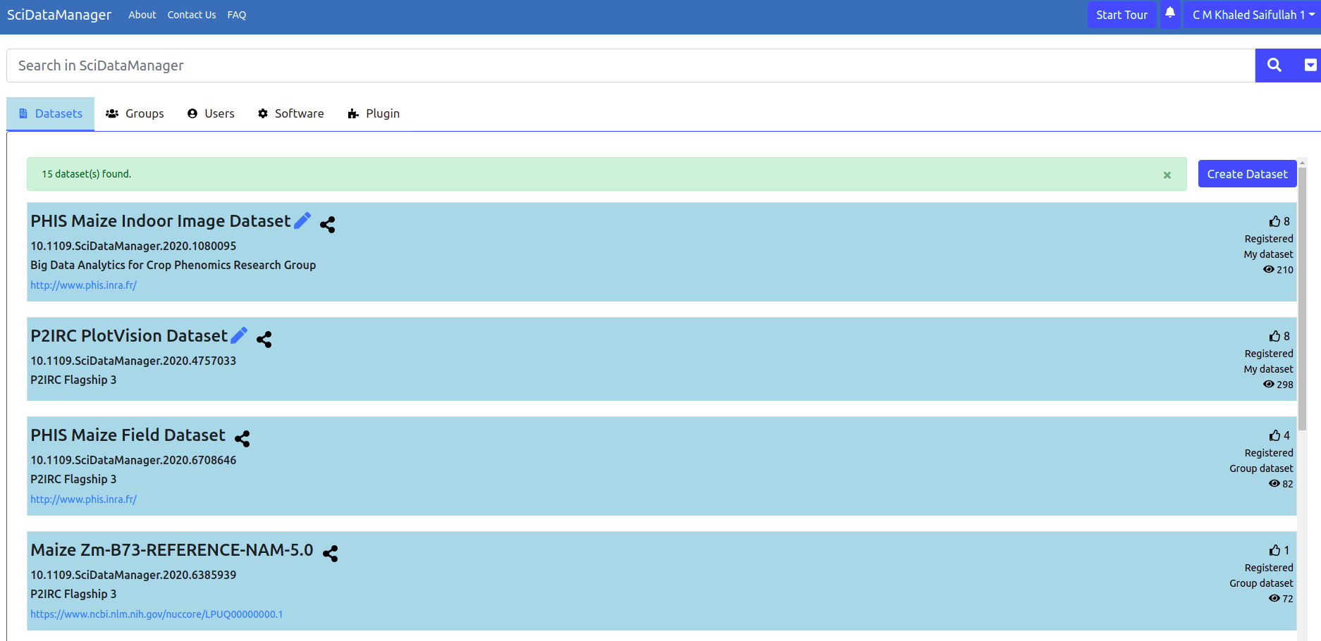
Task: Share PHIS Maize Indoor Image Dataset
Action: (327, 224)
